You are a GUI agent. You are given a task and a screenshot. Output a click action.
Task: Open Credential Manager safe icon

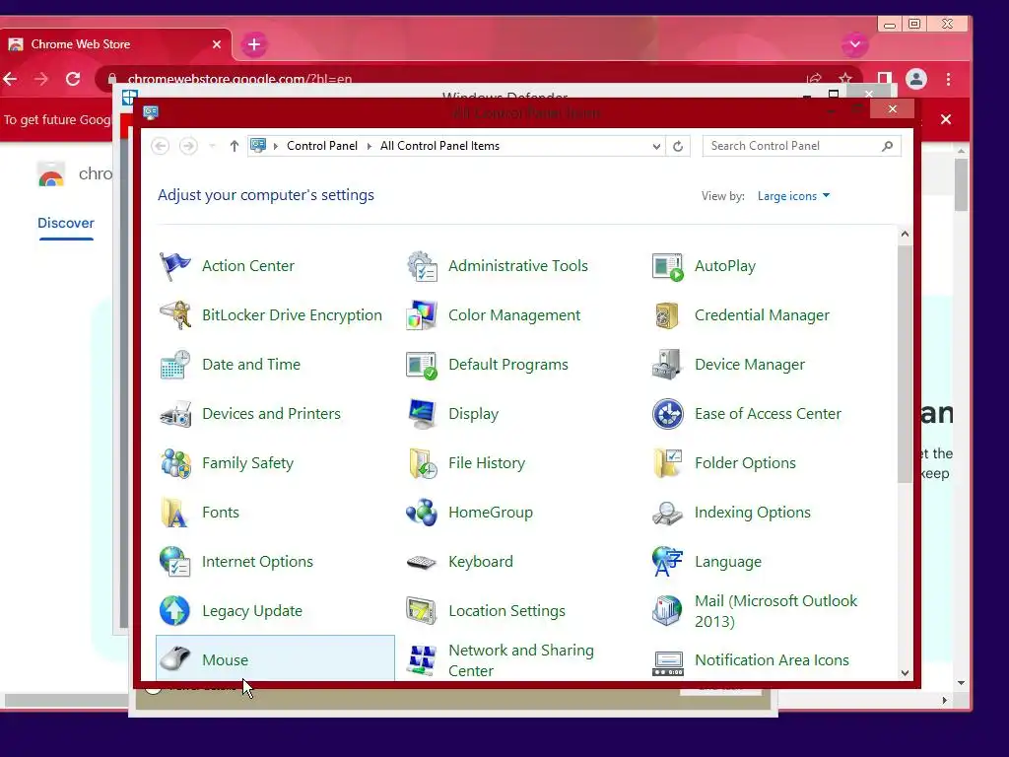(x=667, y=315)
